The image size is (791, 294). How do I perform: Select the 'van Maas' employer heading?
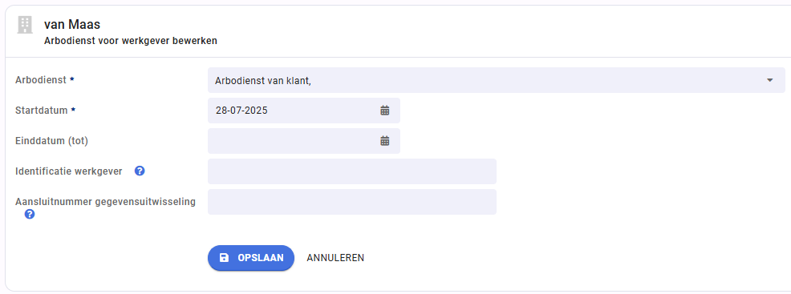point(72,24)
